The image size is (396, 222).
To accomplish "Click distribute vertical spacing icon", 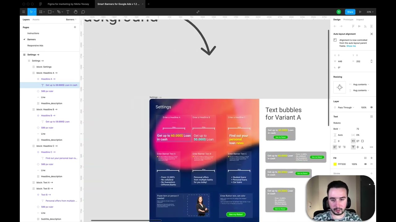I will [x=372, y=26].
